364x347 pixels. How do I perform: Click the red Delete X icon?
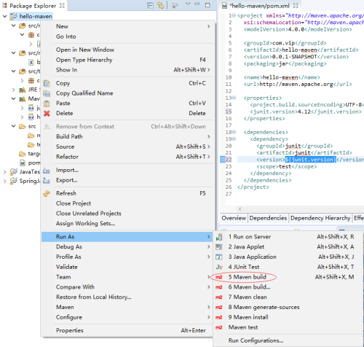47,113
